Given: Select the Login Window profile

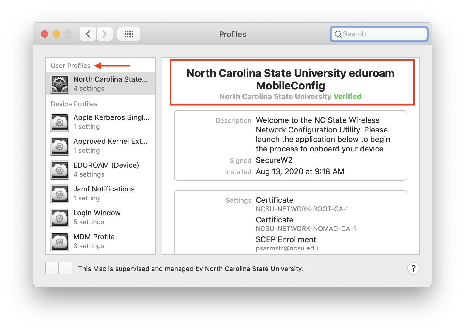Looking at the screenshot, I should [97, 217].
